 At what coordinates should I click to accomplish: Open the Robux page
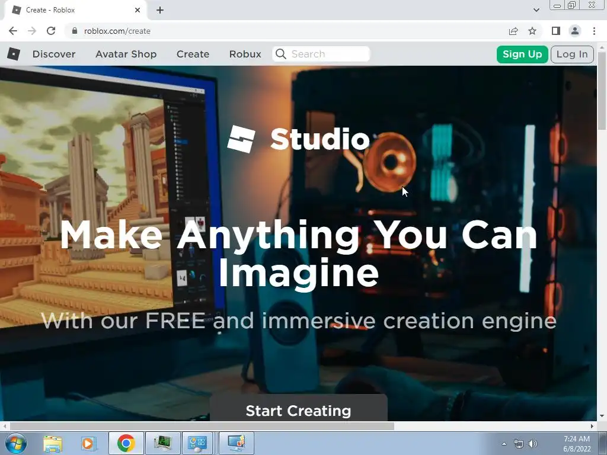tap(245, 54)
